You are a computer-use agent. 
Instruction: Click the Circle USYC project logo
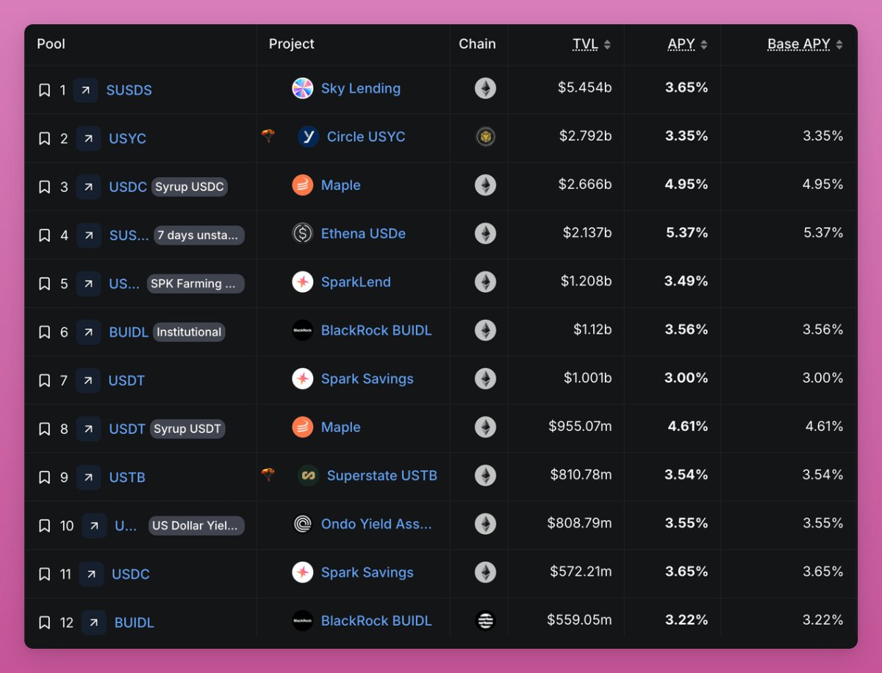(308, 137)
